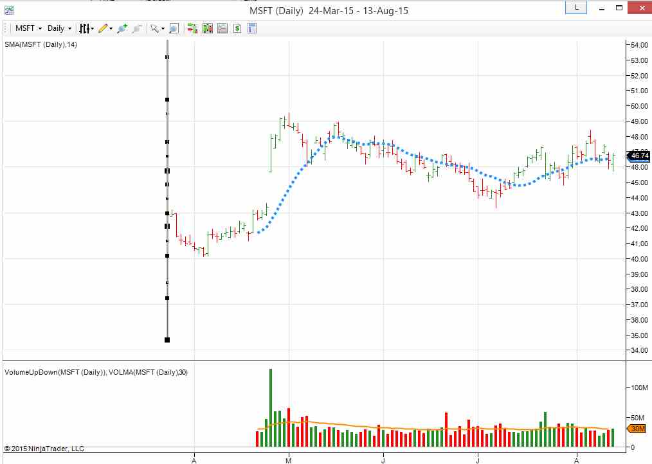Select the VolumeUpDown VOLMA indicator label
The image size is (652, 464).
coord(96,372)
